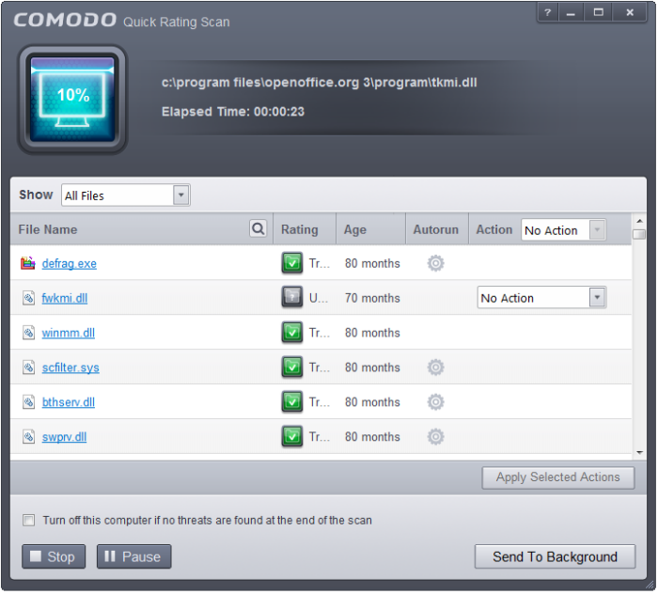
Task: Click the fwkmi.dll file icon
Action: pyautogui.click(x=28, y=298)
